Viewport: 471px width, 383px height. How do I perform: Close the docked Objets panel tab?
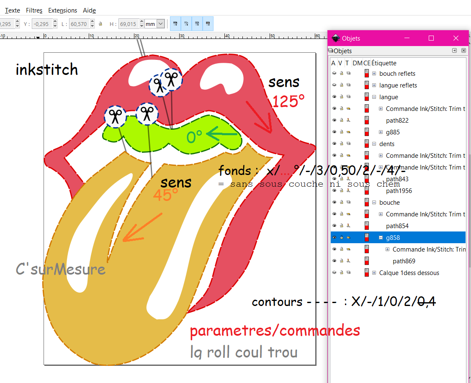pos(464,51)
